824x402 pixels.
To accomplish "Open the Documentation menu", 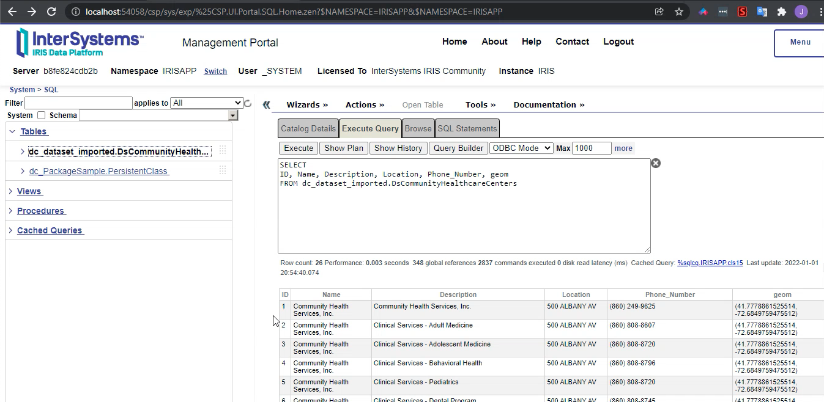I will 549,104.
